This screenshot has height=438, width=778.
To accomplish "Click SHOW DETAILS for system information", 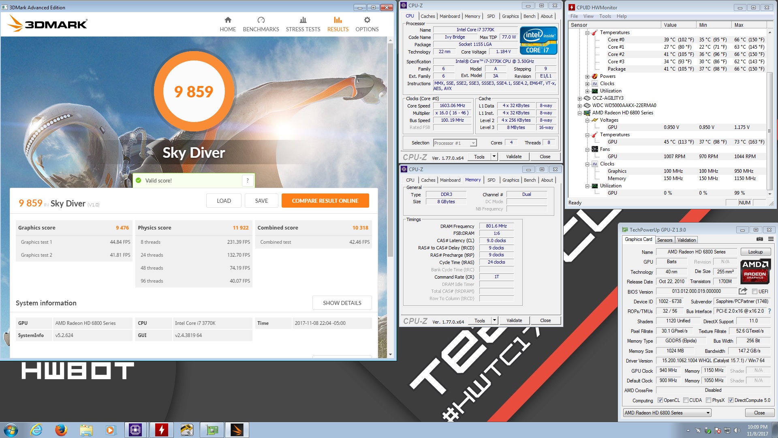I will coord(342,303).
